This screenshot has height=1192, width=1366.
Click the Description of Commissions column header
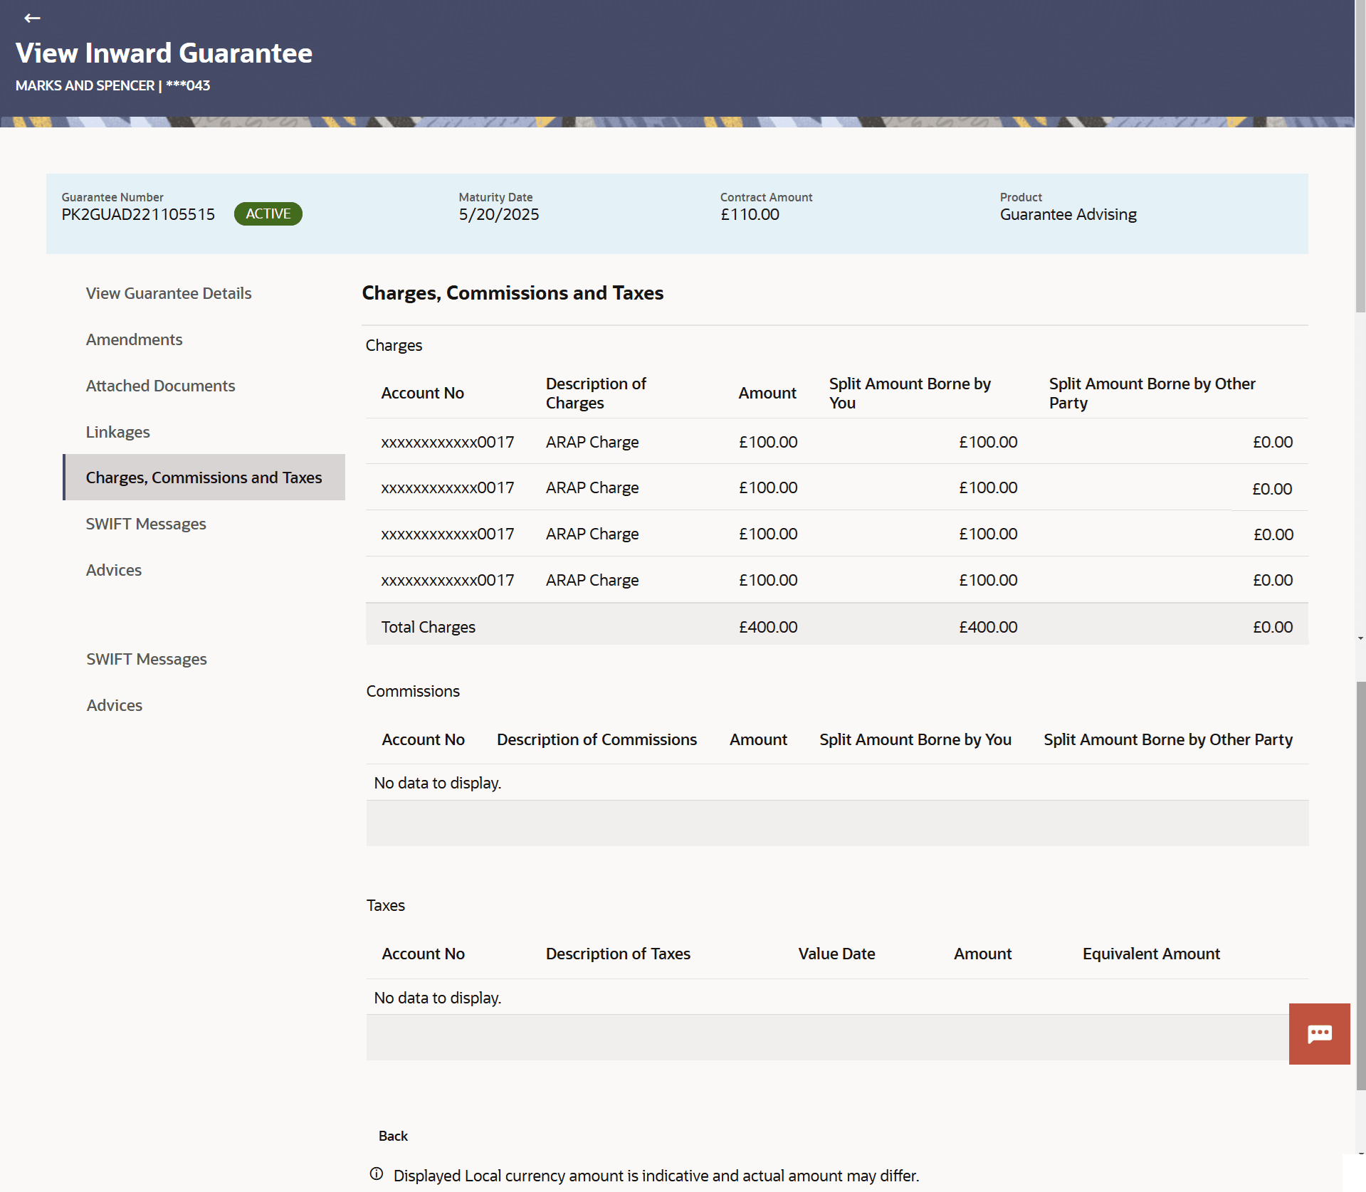tap(597, 739)
